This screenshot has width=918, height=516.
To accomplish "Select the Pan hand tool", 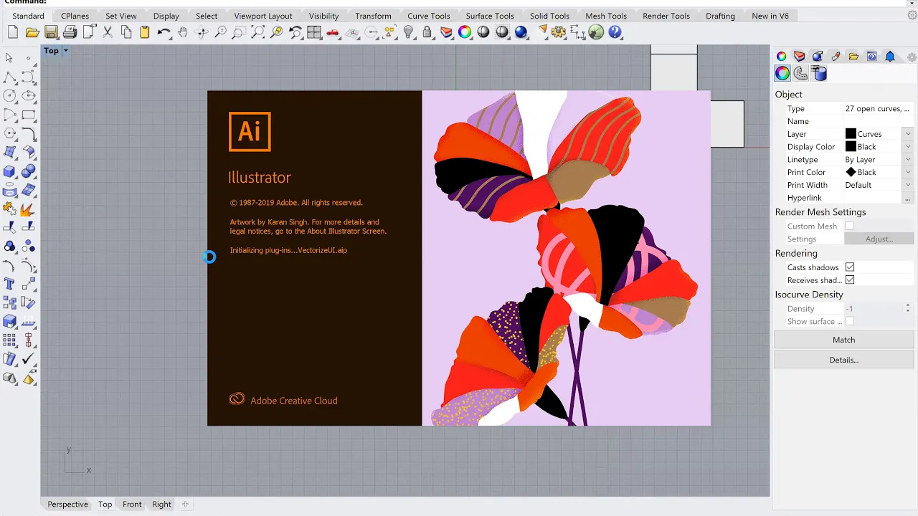I will pos(183,32).
